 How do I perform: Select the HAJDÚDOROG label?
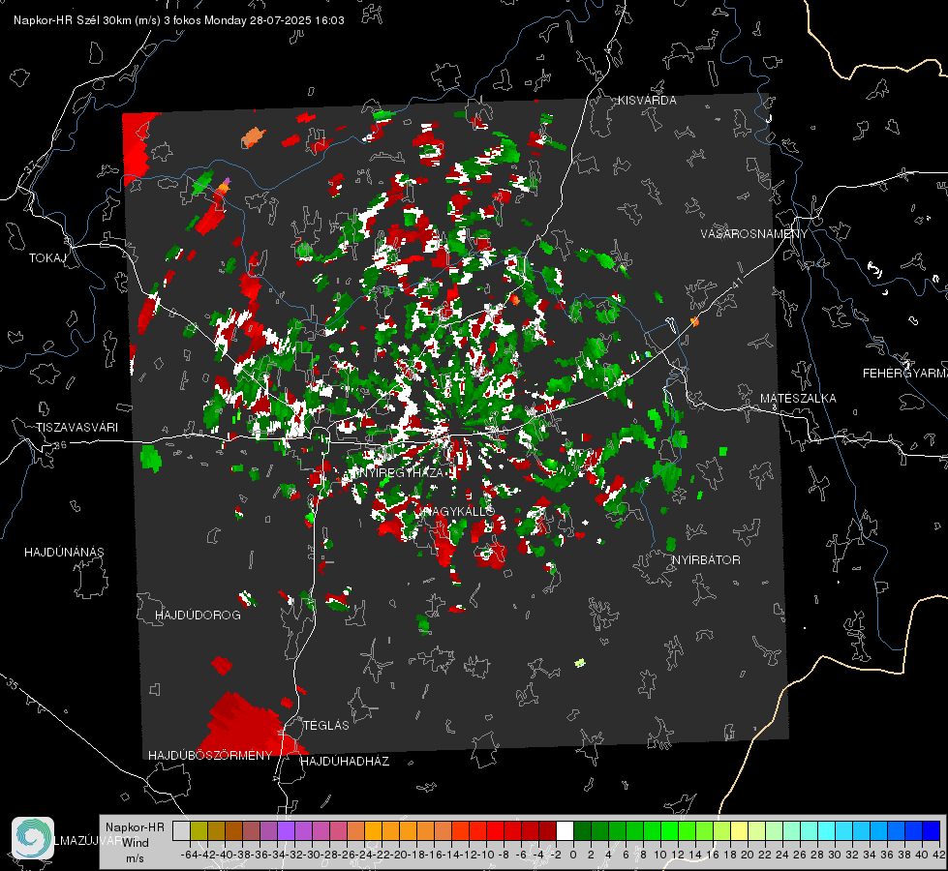198,615
